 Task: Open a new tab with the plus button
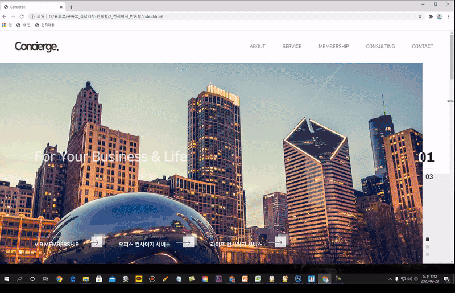72,7
